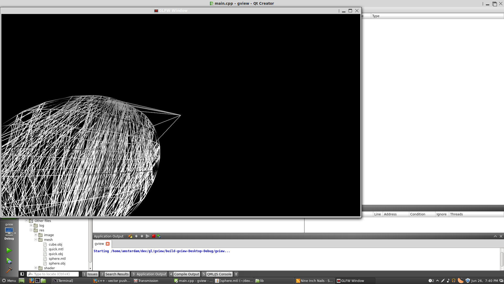Toggle the Issues panel tab
This screenshot has height=284, width=504.
(x=92, y=274)
